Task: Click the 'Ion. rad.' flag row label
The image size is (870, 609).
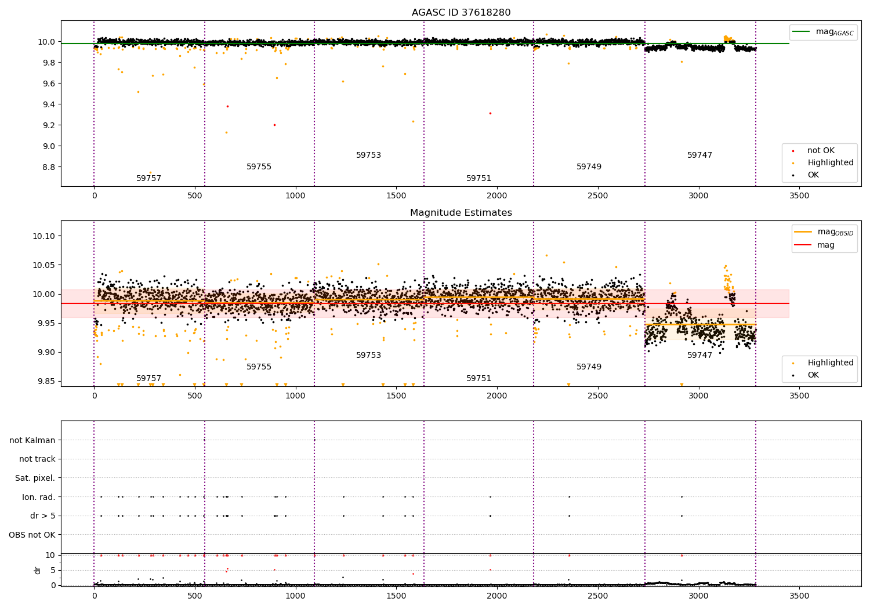Action: 39,497
